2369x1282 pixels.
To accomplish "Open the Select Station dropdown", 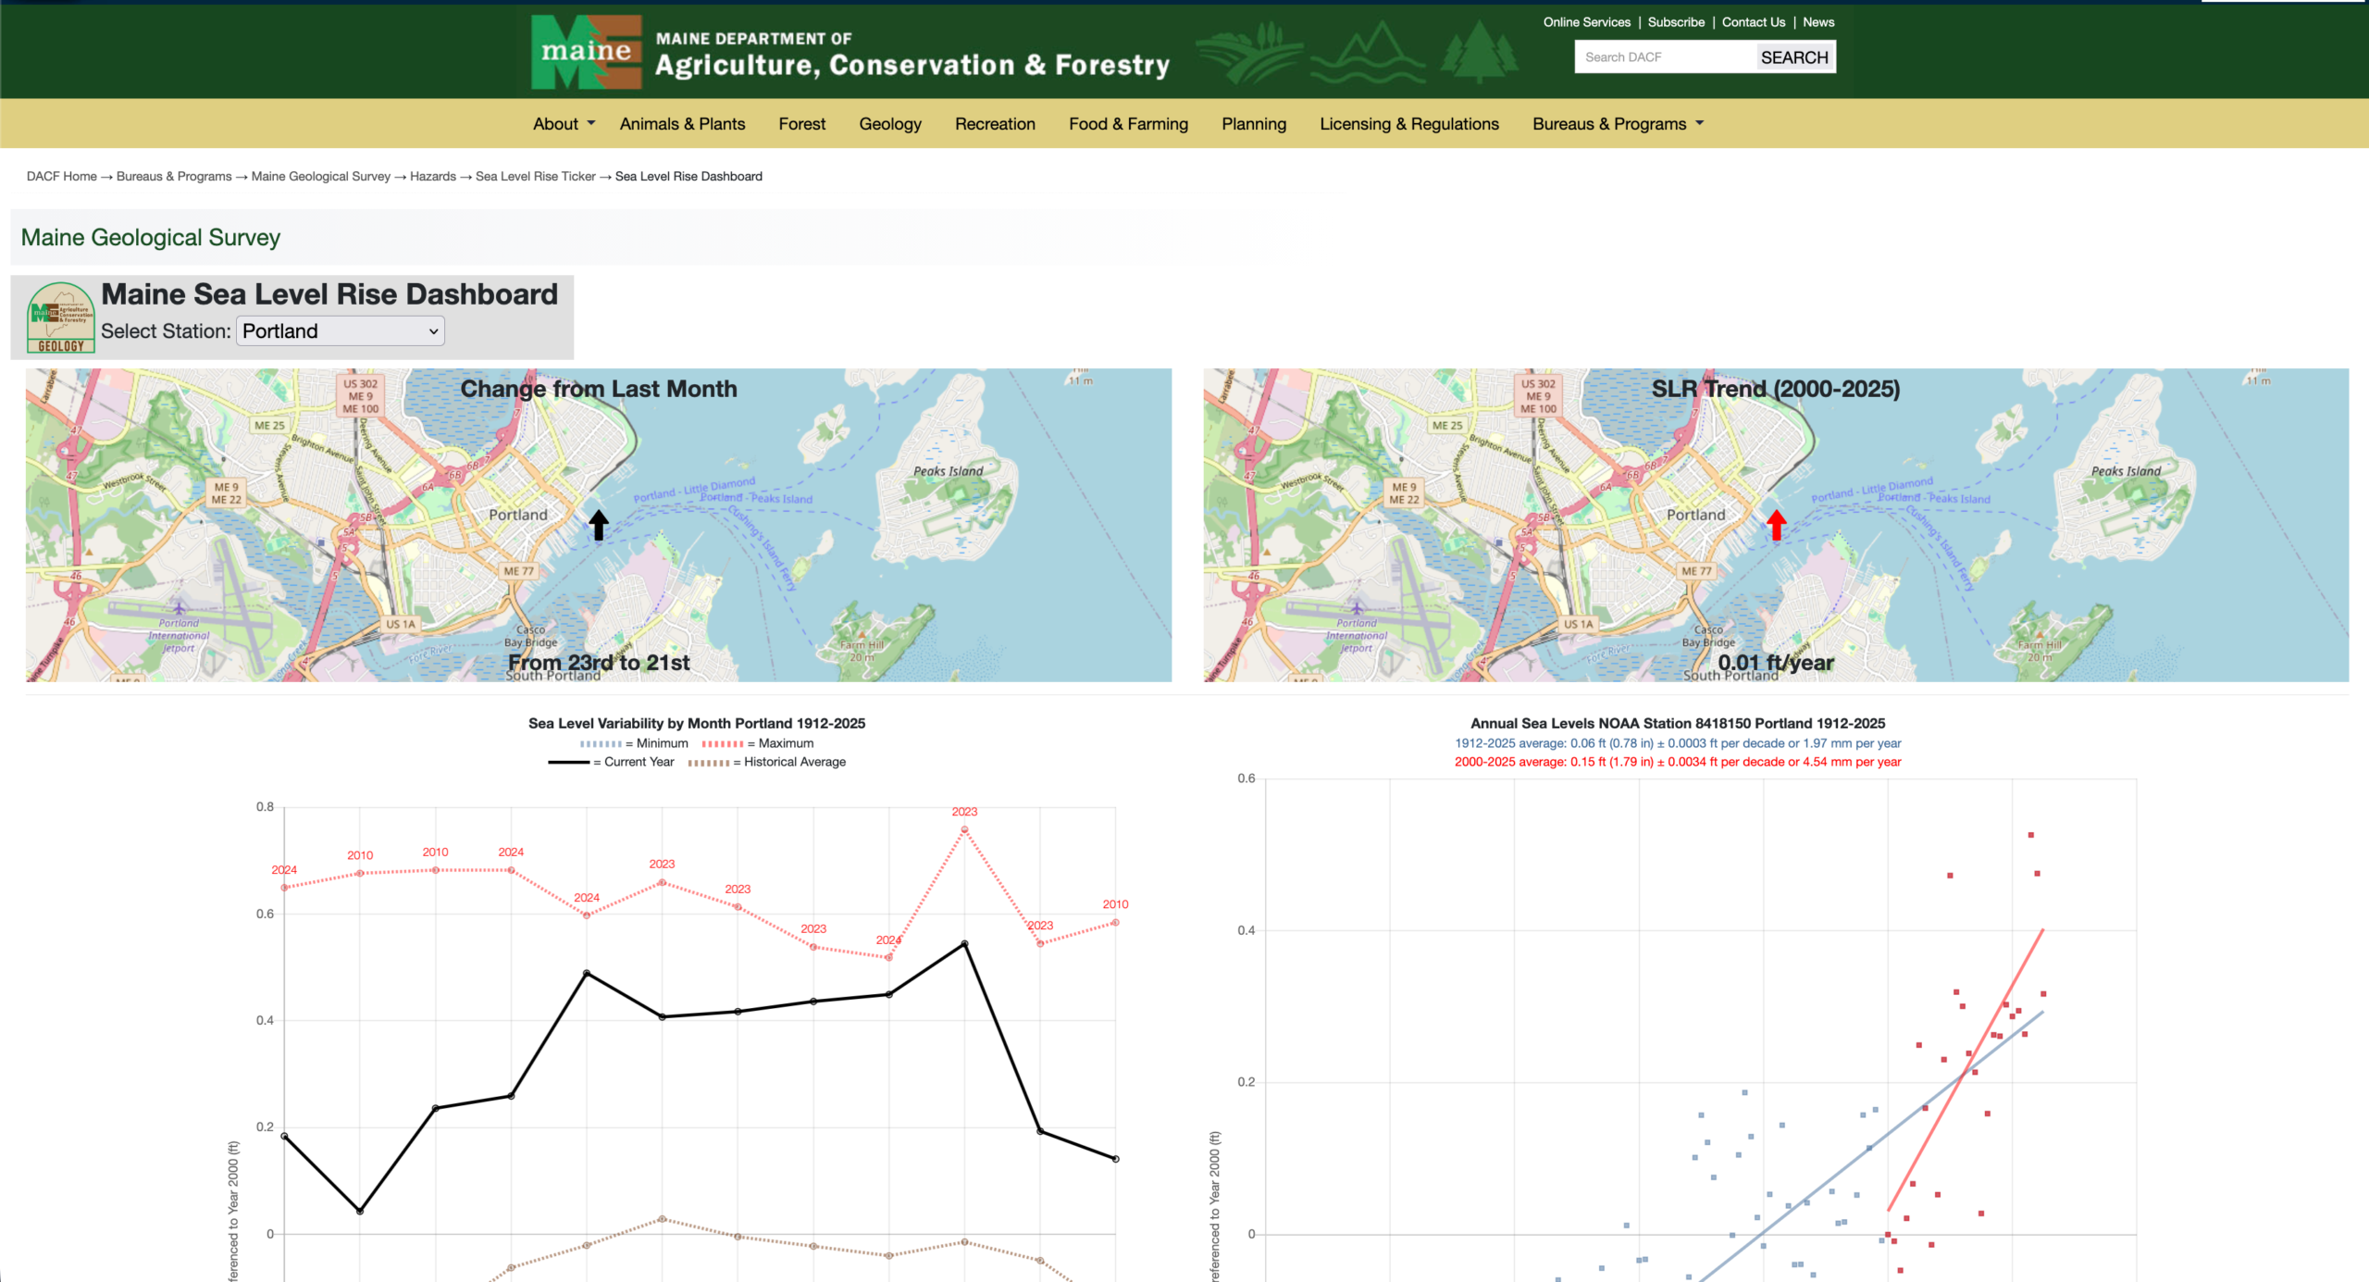I will 340,331.
